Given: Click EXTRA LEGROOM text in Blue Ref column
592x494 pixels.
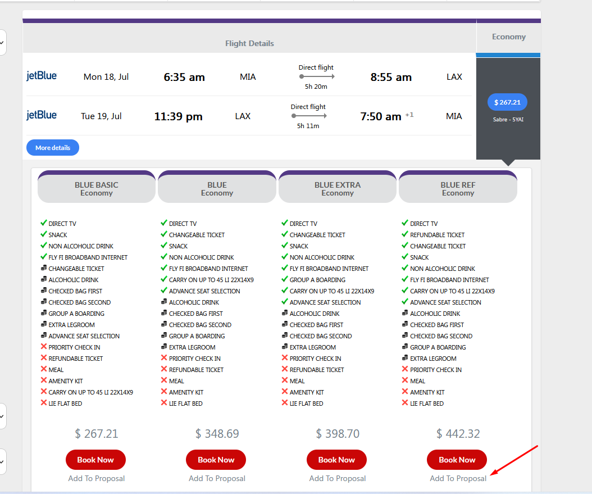Looking at the screenshot, I should 433,359.
